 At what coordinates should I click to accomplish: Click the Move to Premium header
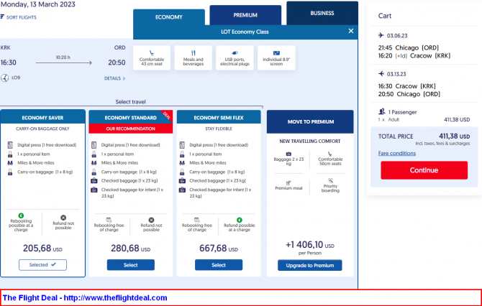click(x=311, y=122)
